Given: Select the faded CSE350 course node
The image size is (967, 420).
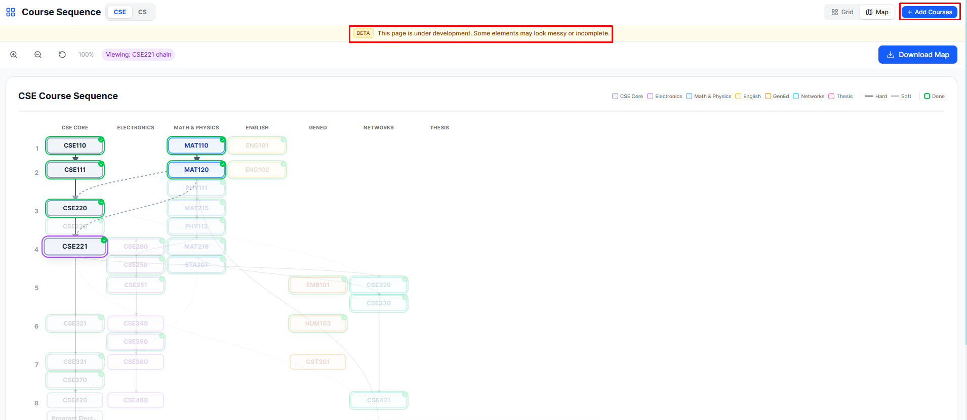Looking at the screenshot, I should click(136, 342).
